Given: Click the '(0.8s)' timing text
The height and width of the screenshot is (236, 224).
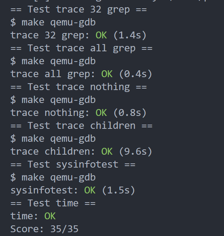Looking at the screenshot, I should (x=130, y=113).
